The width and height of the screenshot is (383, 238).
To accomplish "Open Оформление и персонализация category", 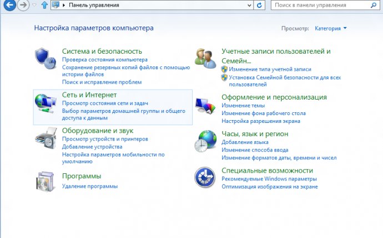I will pyautogui.click(x=274, y=97).
